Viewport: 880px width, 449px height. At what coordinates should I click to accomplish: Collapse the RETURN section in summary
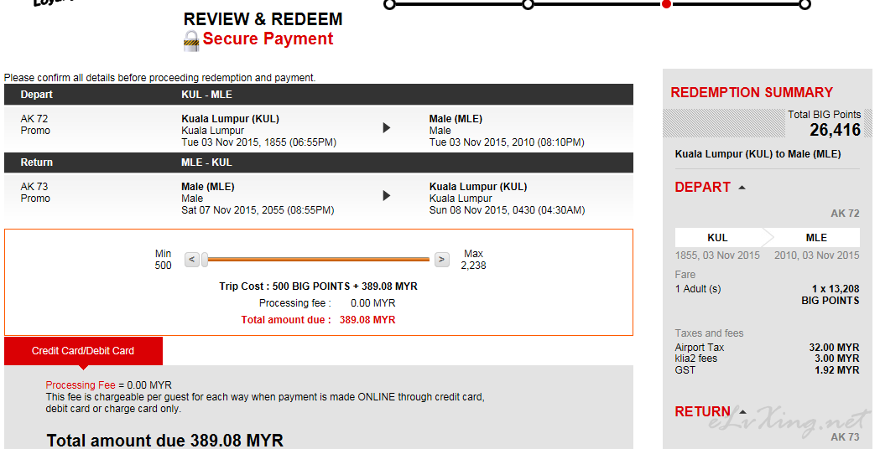742,411
